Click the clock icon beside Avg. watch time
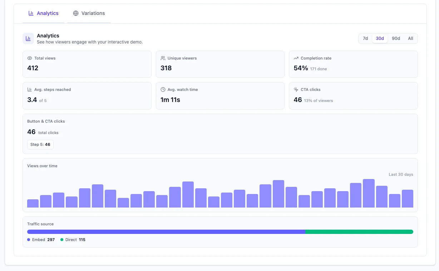 tap(163, 90)
